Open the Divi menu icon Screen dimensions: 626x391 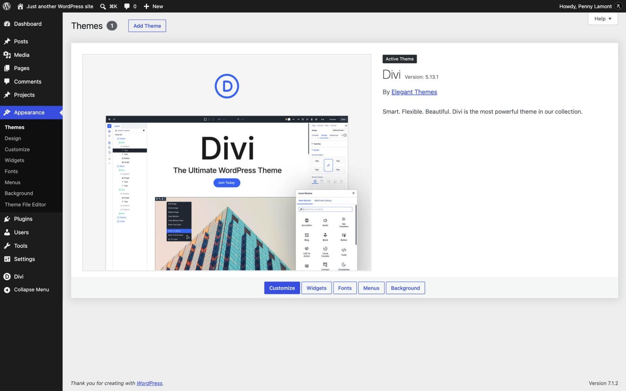click(7, 276)
